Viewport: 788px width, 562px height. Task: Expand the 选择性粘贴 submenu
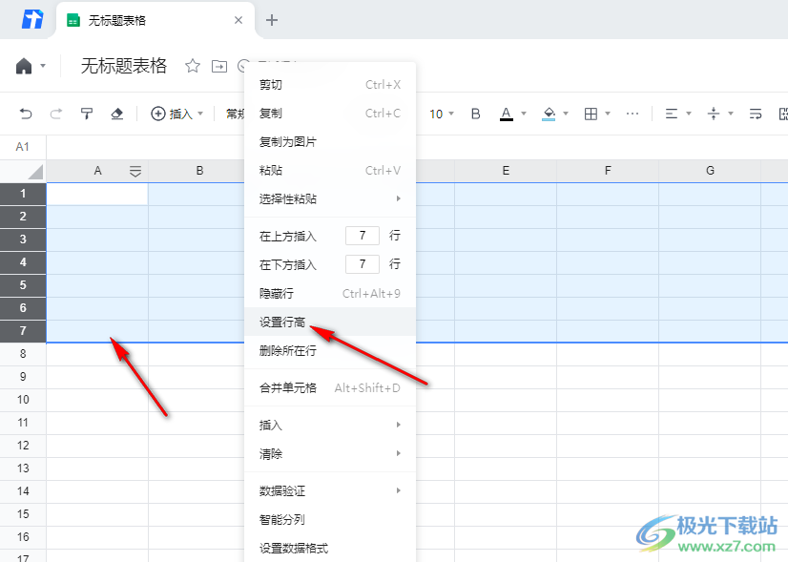tap(330, 199)
